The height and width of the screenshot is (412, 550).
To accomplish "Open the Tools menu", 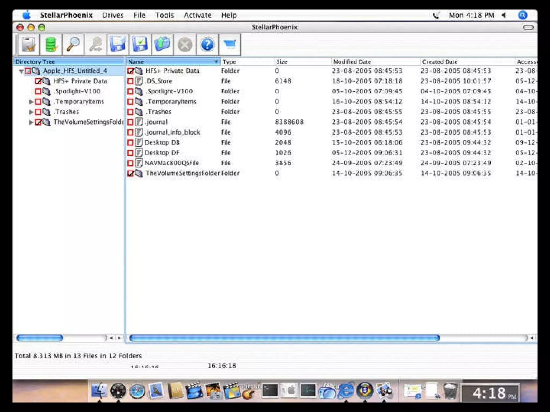I will click(164, 15).
